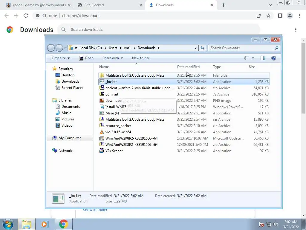Screen dimensions: 306x230
Task: Open Desktop in Favorites
Action: (x=68, y=75)
